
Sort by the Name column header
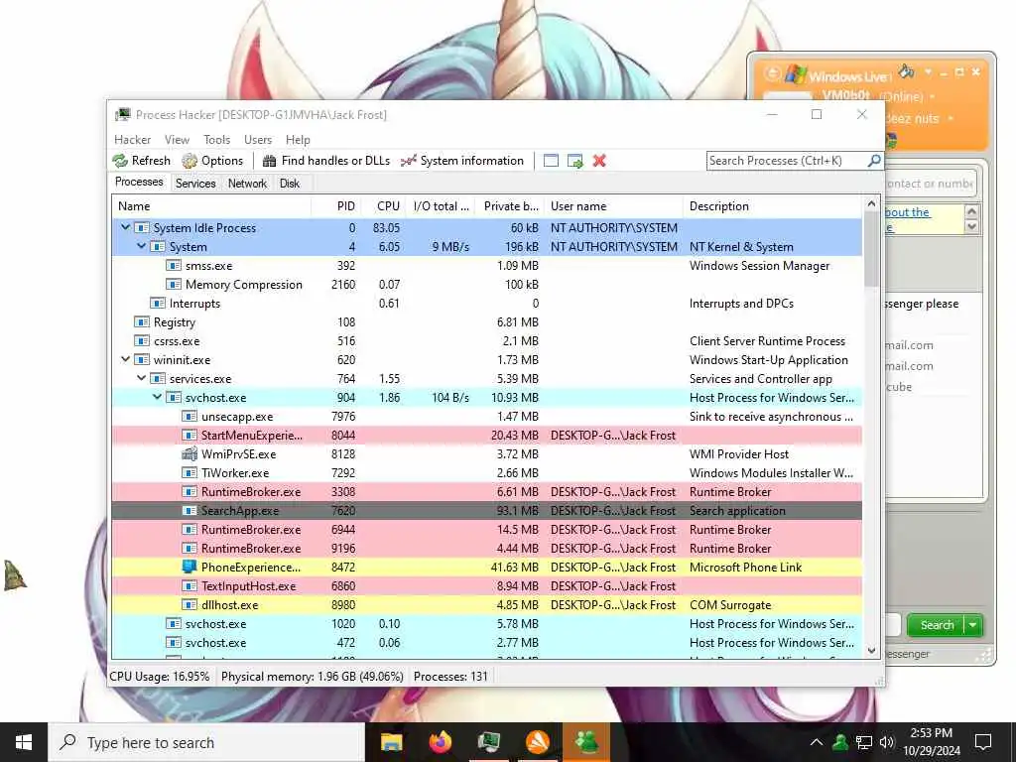point(211,206)
